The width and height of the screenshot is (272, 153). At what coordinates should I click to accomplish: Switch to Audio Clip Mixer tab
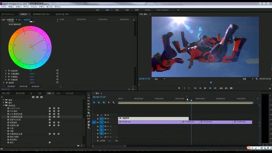(41, 14)
